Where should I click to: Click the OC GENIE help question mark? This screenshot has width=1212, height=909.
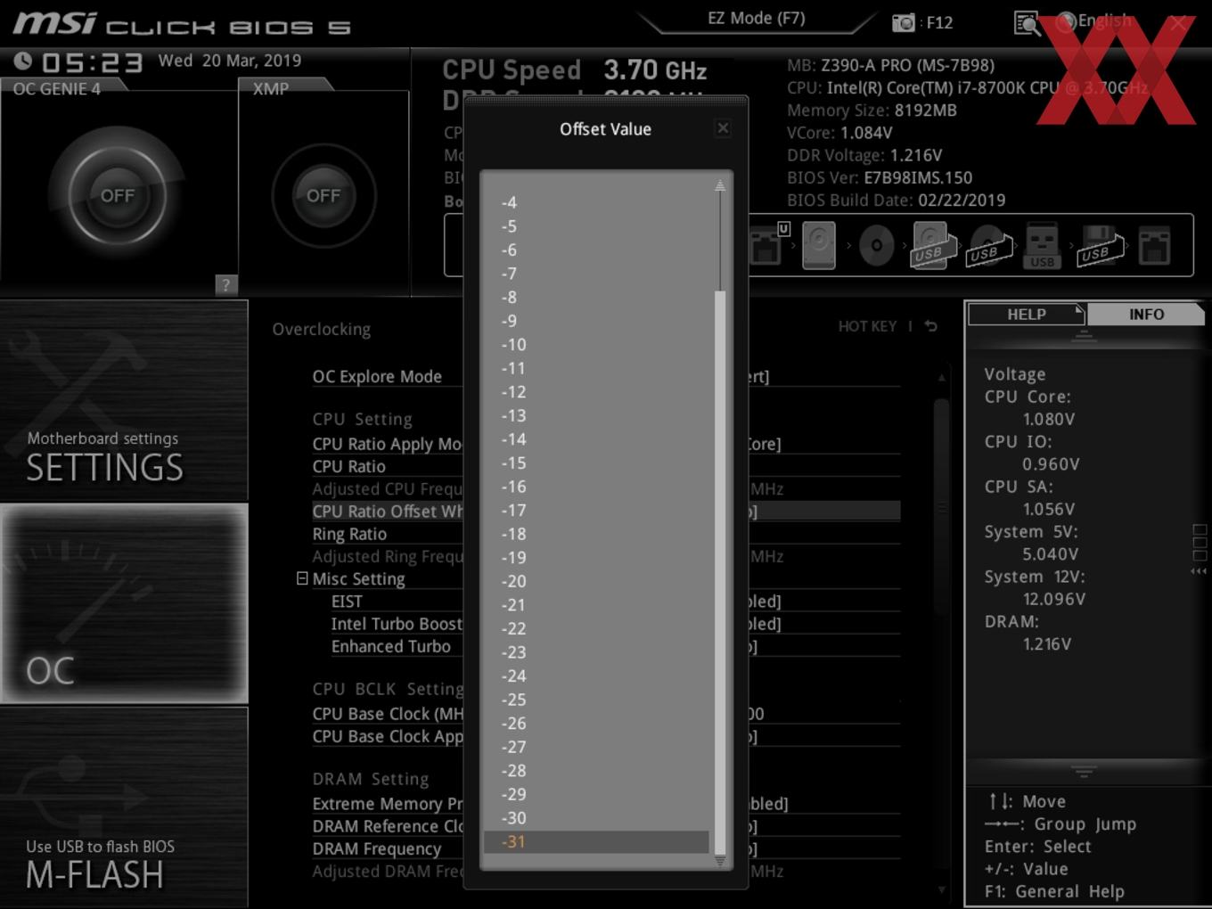pyautogui.click(x=226, y=284)
